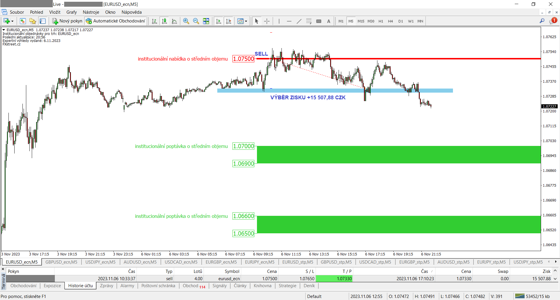
Task: Close the Terminal panel
Action: [3, 269]
